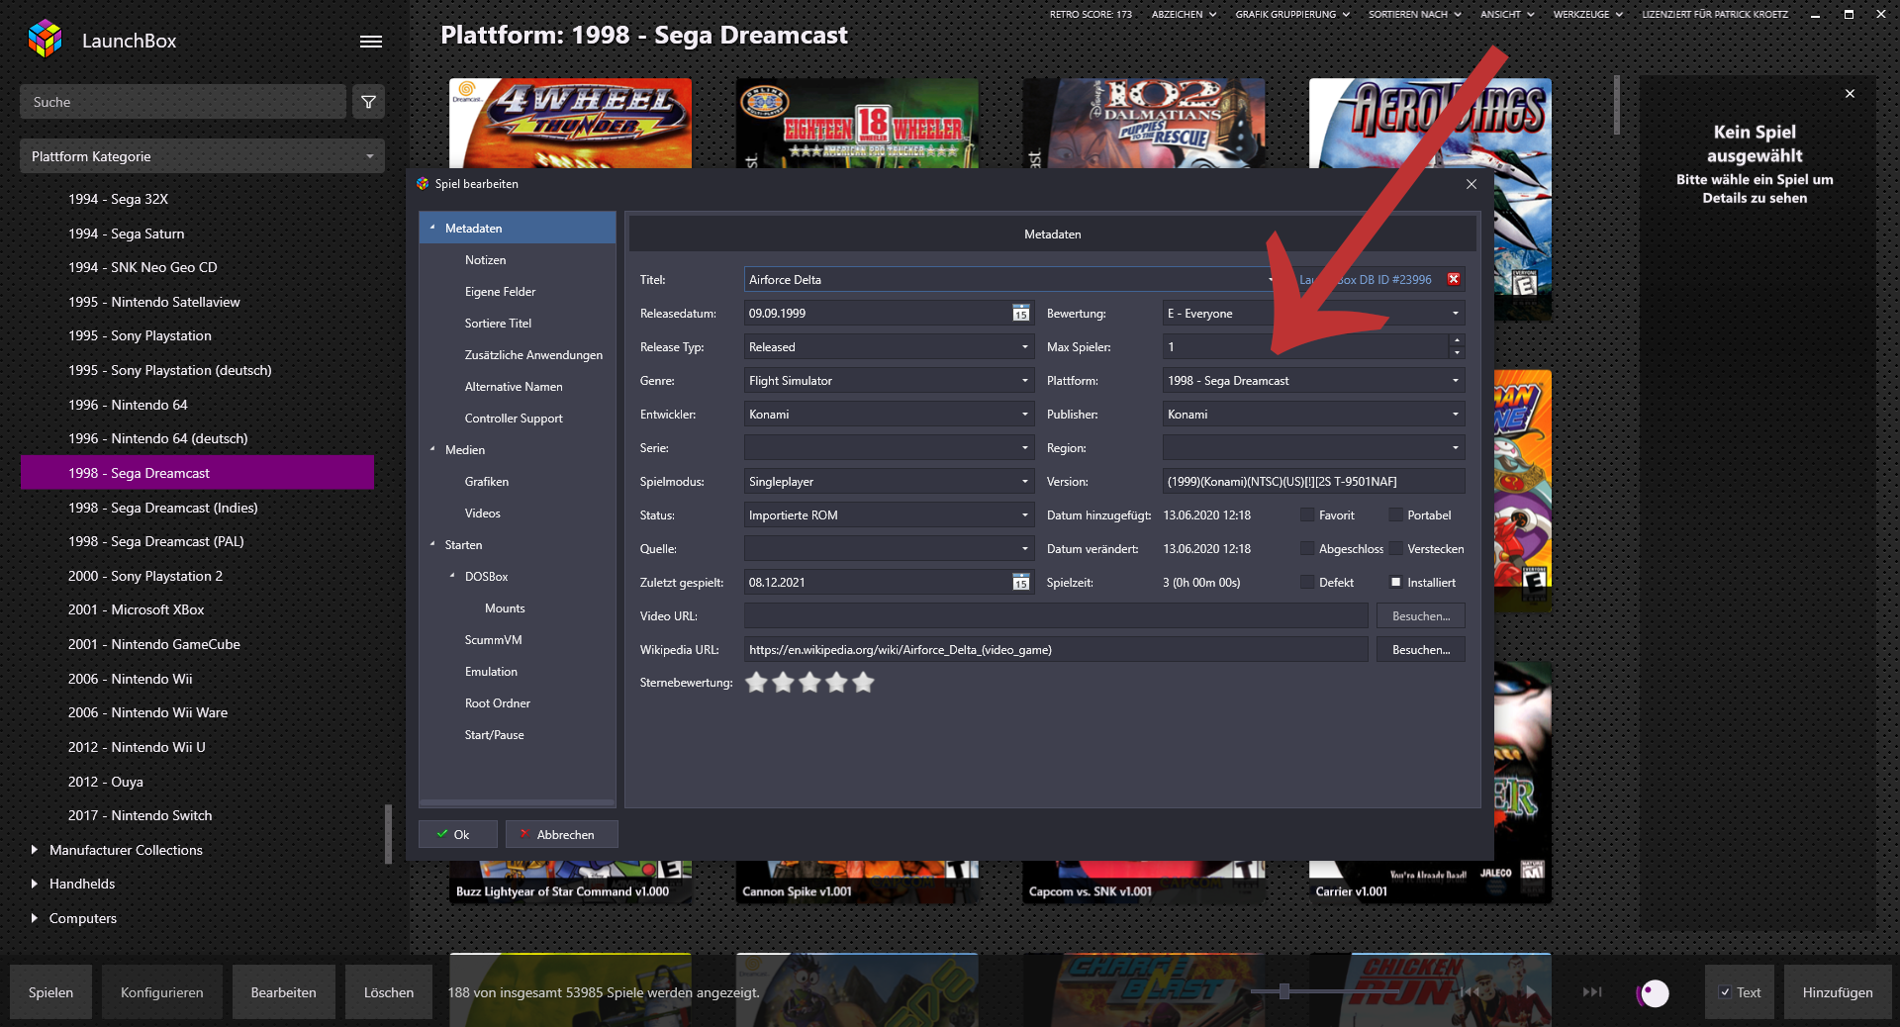Open the Sortieren Nach menu
The height and width of the screenshot is (1027, 1900).
1414,15
